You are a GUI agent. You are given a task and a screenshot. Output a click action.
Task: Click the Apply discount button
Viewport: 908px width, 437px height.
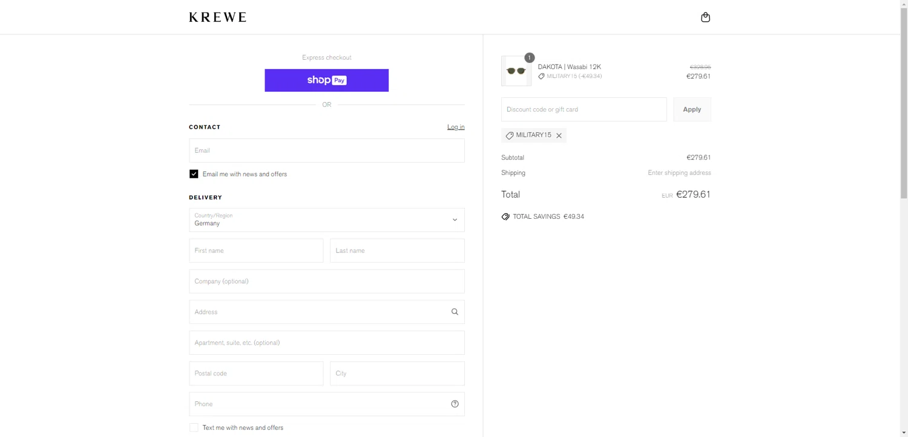692,109
